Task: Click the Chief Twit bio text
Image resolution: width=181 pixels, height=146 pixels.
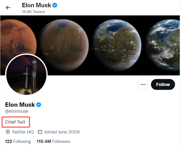Action: coord(15,122)
